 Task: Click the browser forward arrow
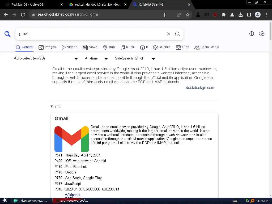(x=14, y=15)
